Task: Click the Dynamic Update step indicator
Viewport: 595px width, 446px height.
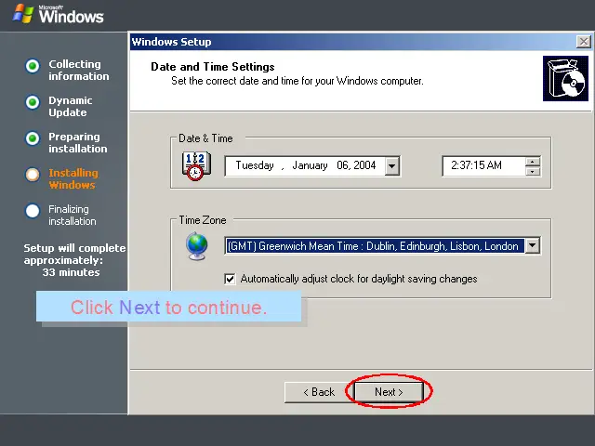Action: (33, 102)
